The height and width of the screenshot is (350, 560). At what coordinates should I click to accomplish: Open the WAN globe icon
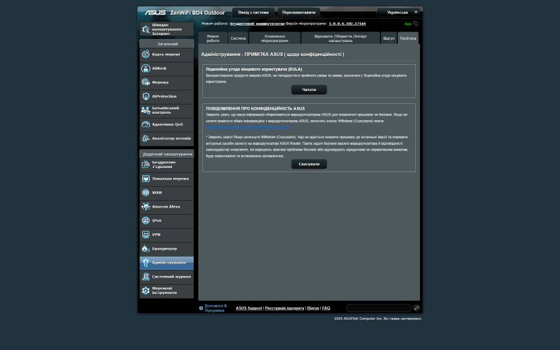click(146, 192)
